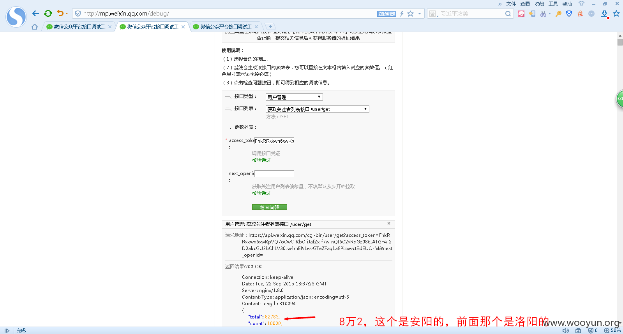The image size is (623, 334).
Task: Click the 方法：GET label
Action: [278, 117]
